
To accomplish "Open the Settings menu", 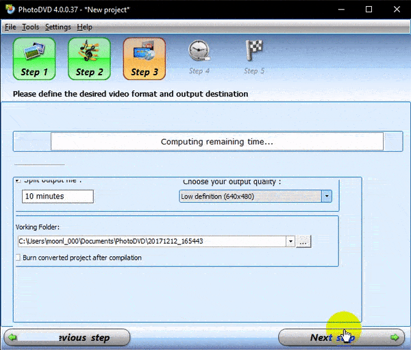I will 58,27.
